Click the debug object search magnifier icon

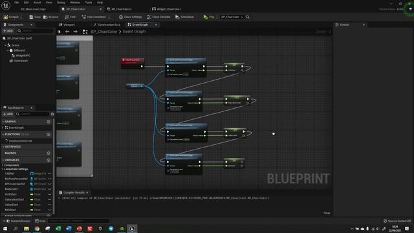(x=248, y=17)
